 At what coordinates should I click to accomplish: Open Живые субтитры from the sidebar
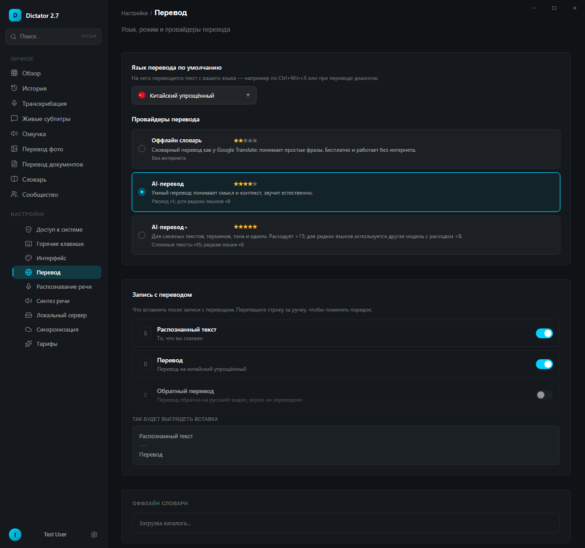(54, 118)
